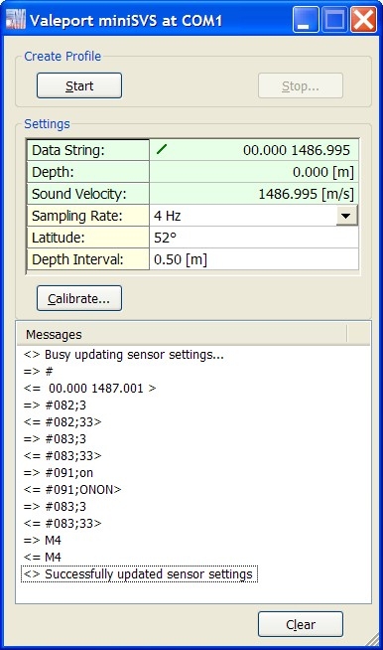Expand the Sampling Rate dropdown arrow

point(346,216)
